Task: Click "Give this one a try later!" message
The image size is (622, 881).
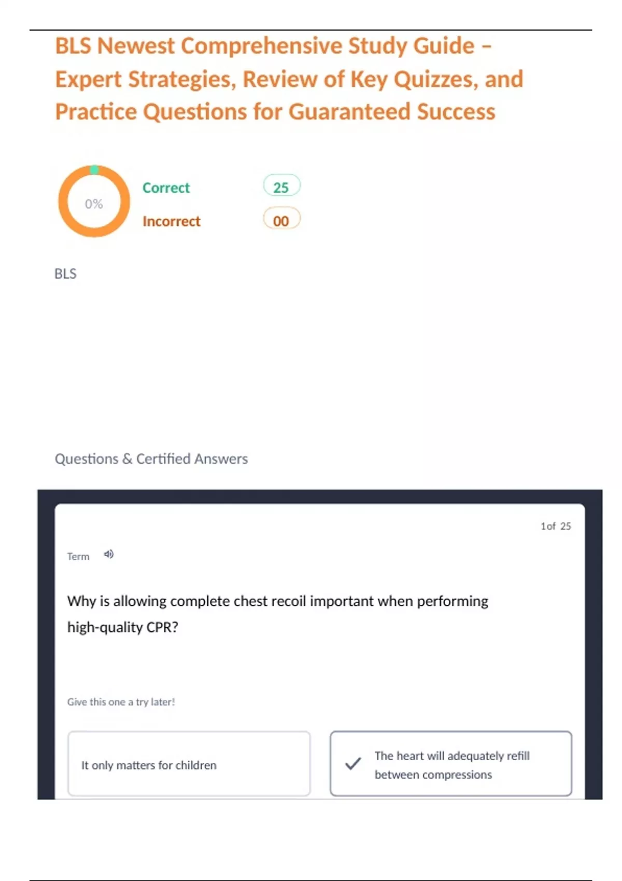Action: (x=121, y=702)
